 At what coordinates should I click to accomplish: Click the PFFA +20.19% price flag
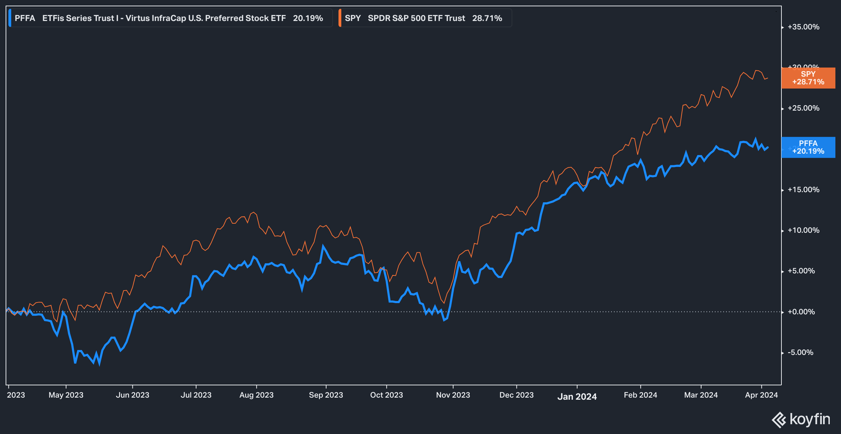pyautogui.click(x=808, y=147)
